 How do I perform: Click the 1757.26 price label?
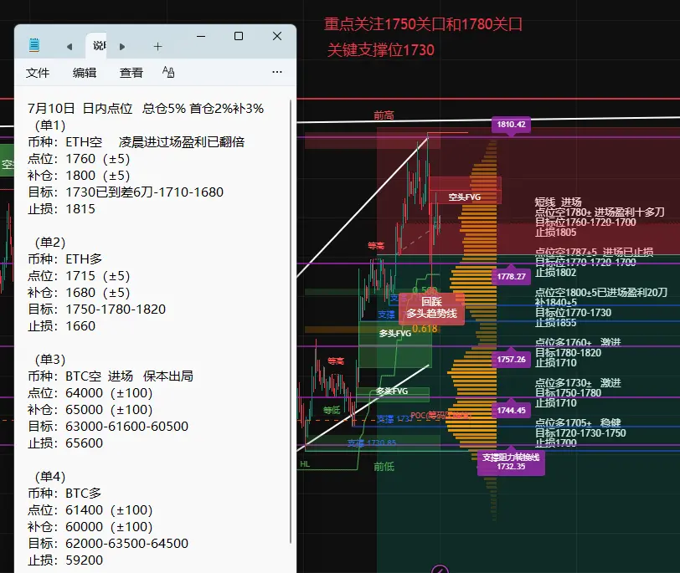512,359
